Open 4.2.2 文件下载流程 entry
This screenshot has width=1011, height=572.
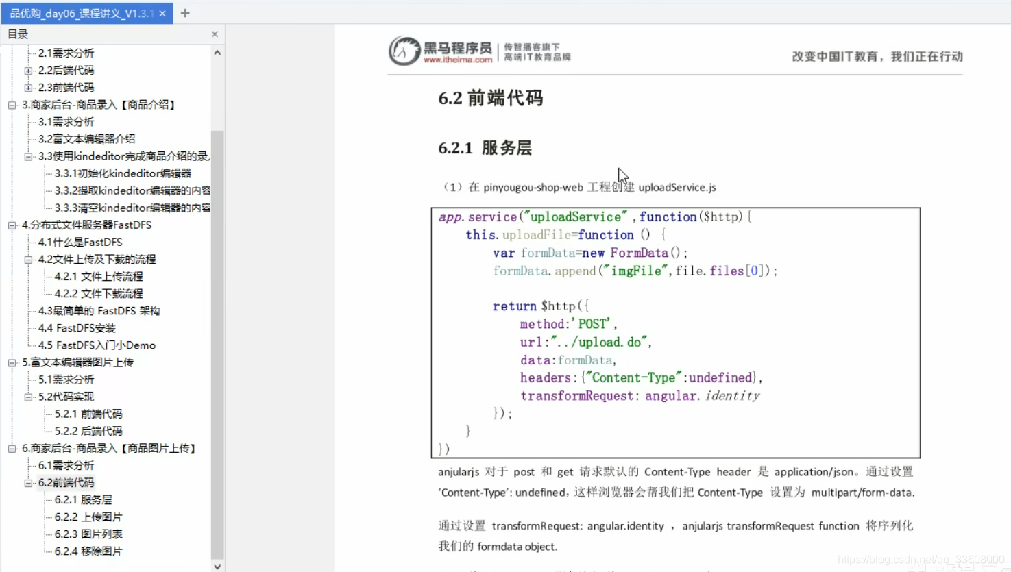[x=99, y=293]
